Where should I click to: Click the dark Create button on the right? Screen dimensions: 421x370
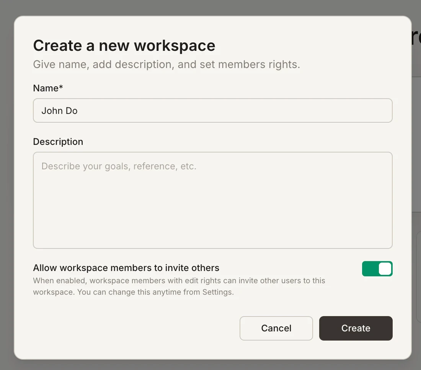click(x=356, y=328)
